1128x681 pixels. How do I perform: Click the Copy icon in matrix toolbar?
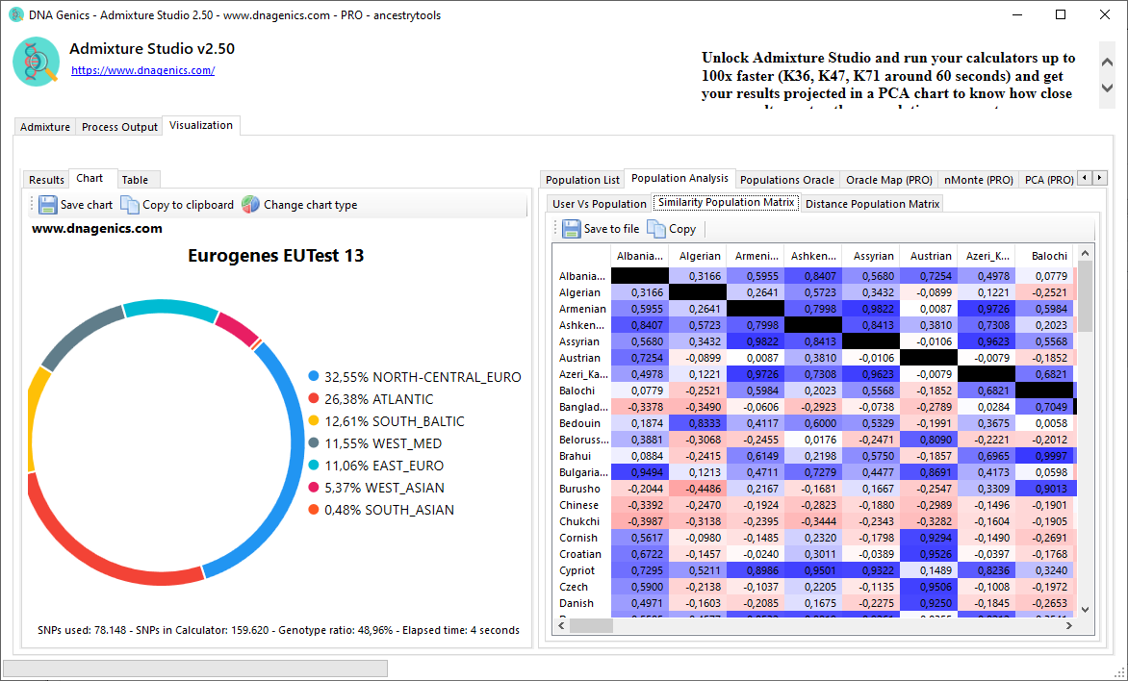(655, 229)
